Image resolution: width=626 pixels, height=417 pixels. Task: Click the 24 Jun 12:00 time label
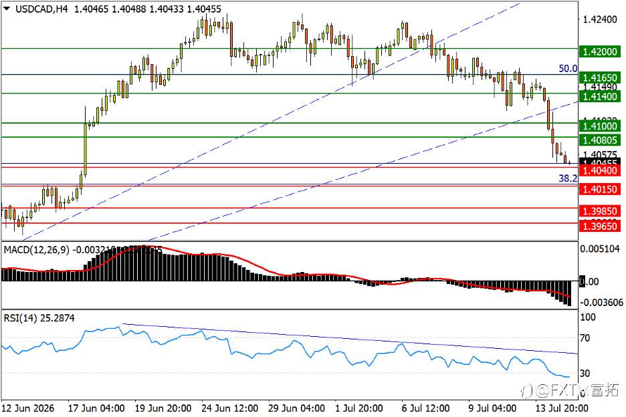(229, 408)
